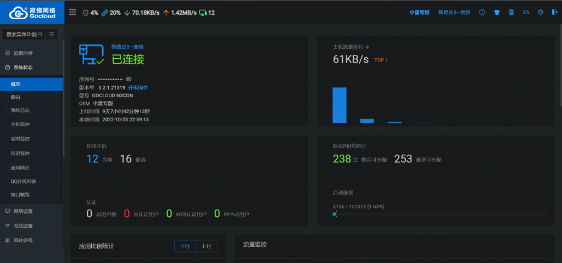Open settings gear icon in header
562x263 pixels.
(540, 12)
